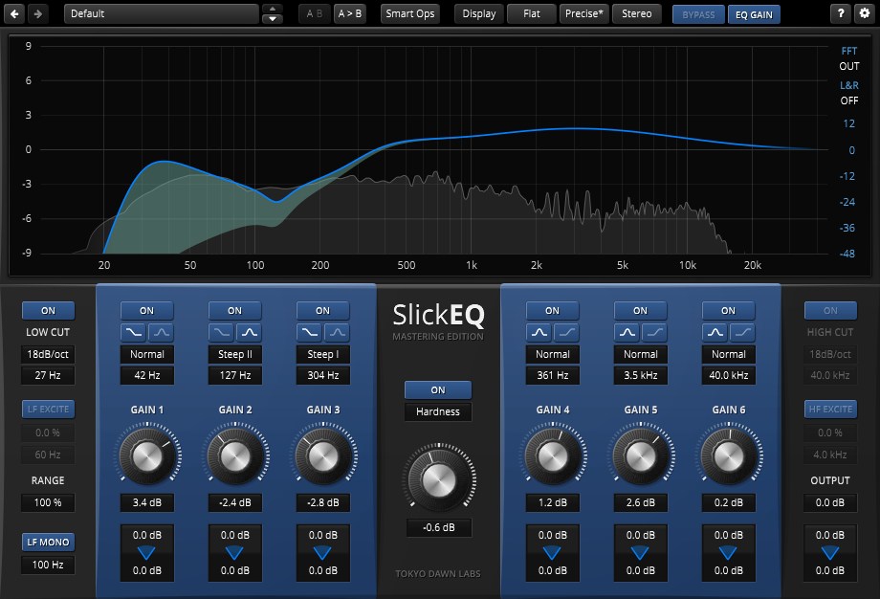Screen dimensions: 880x599
Task: Select bell shape for band 2
Action: tap(249, 332)
